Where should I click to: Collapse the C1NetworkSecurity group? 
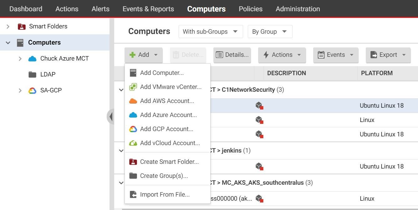[x=121, y=90]
